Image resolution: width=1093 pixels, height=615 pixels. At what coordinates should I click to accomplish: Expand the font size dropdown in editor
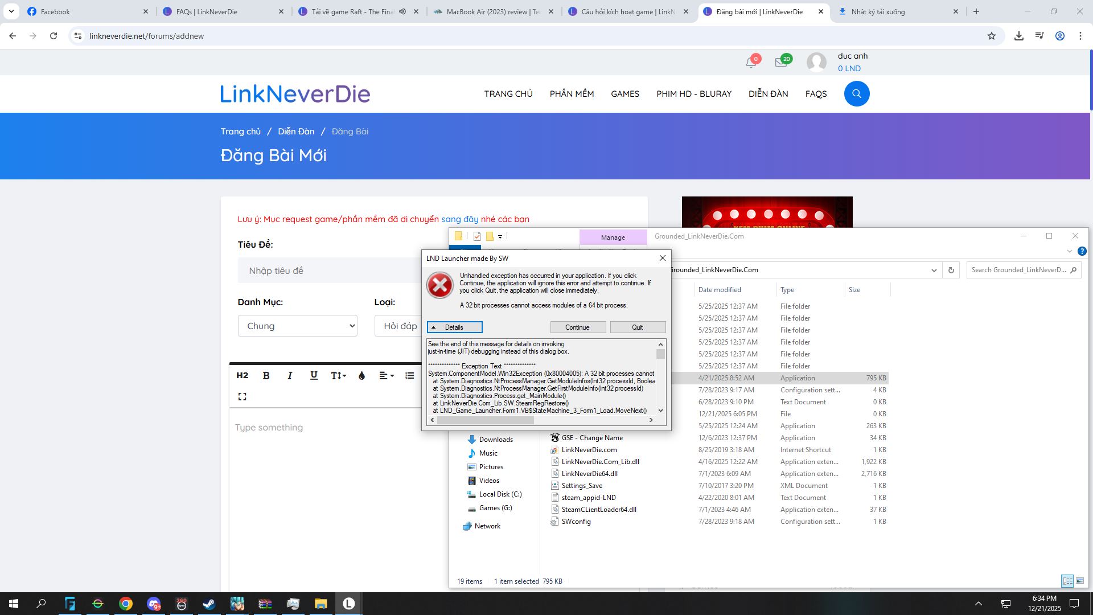(338, 376)
